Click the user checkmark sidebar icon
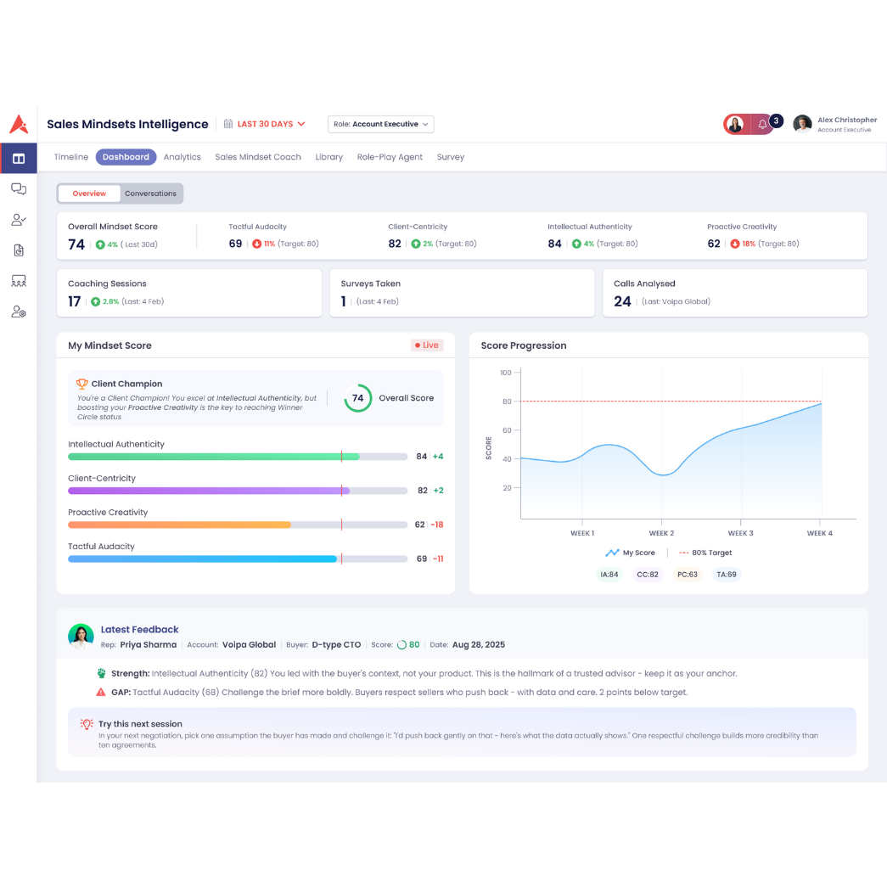The image size is (887, 887). 19,220
